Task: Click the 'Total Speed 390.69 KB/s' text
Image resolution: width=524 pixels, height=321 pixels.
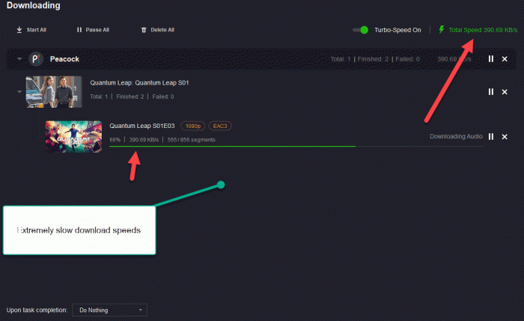Action: [x=483, y=30]
